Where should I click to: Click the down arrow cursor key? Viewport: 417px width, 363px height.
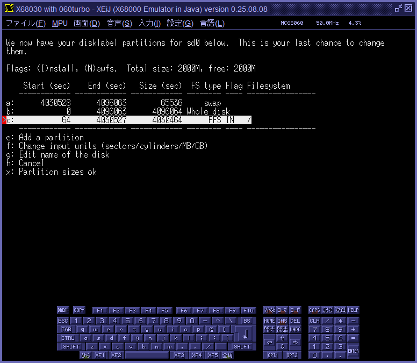tap(283, 346)
